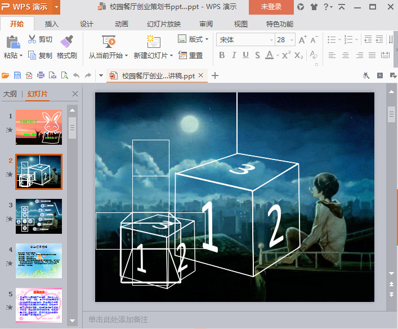The image size is (398, 329).
Task: Redo the last action
Action: 88,75
